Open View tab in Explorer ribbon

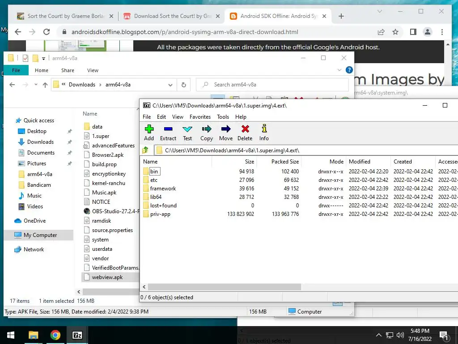[93, 70]
